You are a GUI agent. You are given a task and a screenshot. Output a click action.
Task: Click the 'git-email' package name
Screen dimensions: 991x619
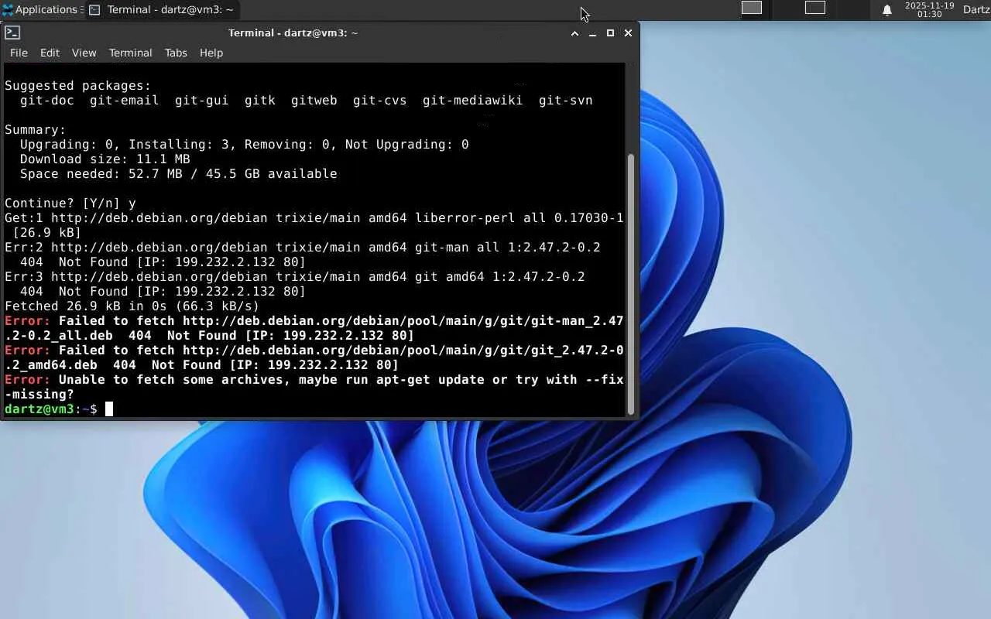125,101
